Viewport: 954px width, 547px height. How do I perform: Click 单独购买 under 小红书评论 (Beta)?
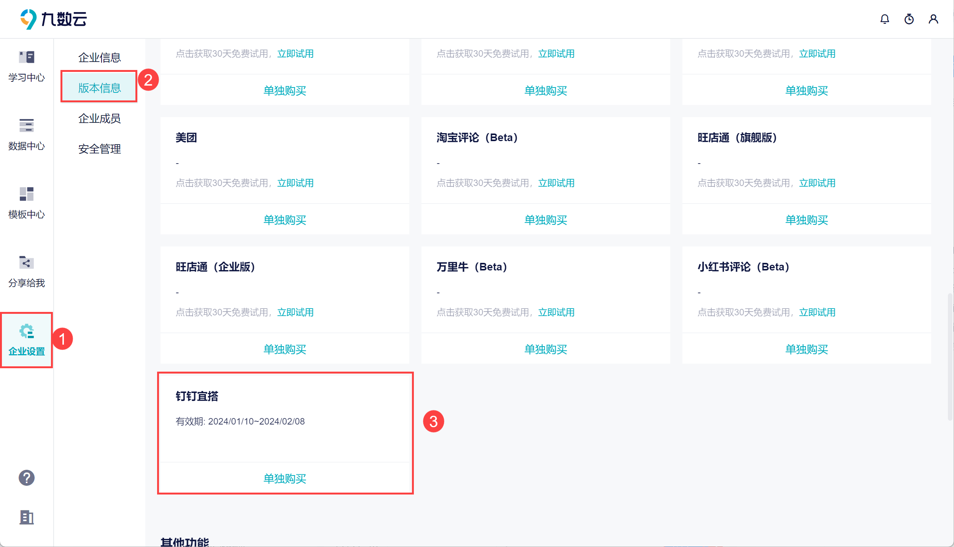point(806,349)
